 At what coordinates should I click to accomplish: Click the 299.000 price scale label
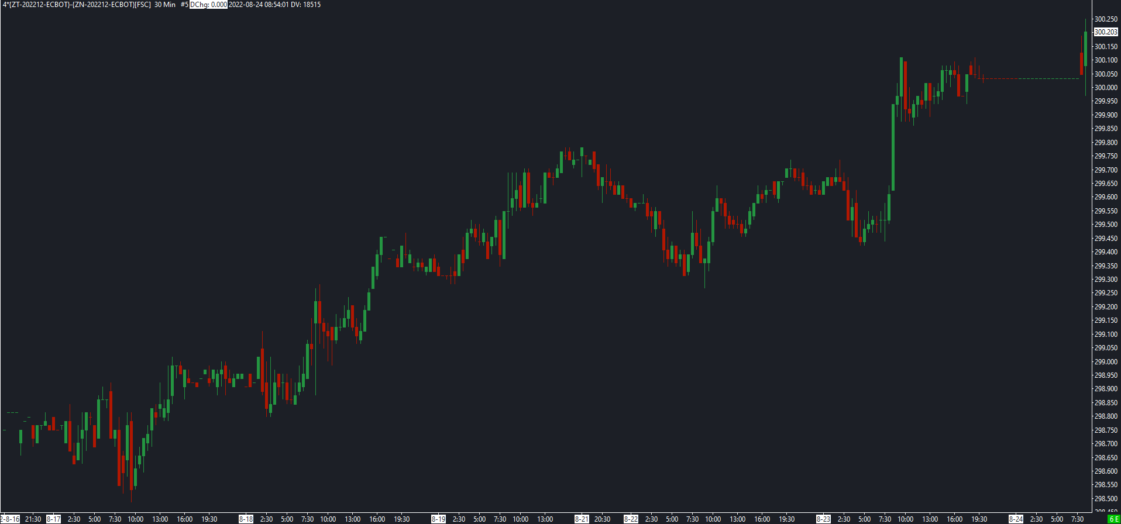pyautogui.click(x=1106, y=362)
